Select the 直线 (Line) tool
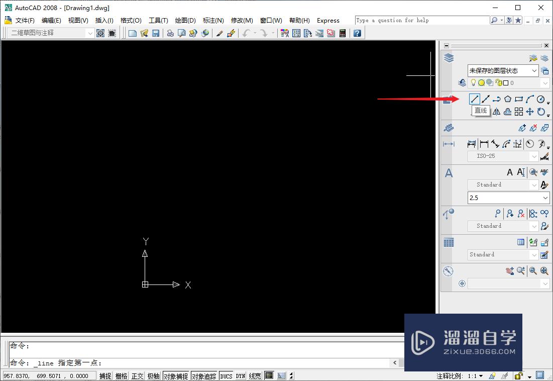The height and width of the screenshot is (381, 553). click(x=474, y=99)
